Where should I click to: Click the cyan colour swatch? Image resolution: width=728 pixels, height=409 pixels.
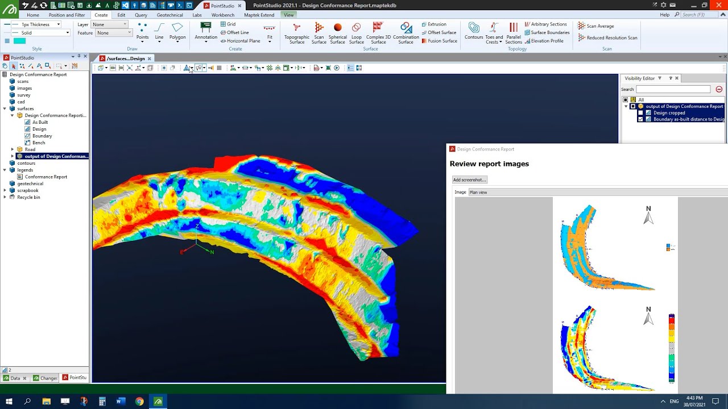pyautogui.click(x=19, y=41)
